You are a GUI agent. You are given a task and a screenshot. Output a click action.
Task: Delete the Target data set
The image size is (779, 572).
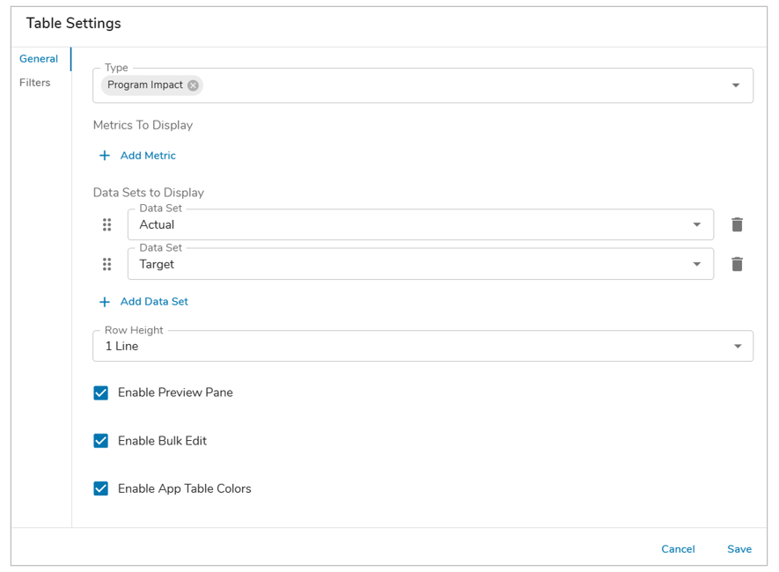click(737, 264)
